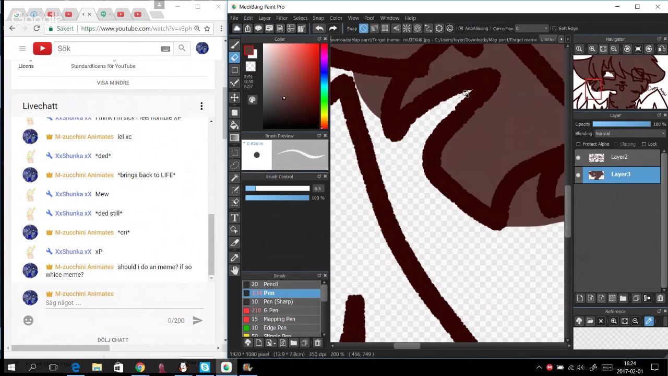Add a new layer folder
The image size is (668, 376).
(623, 298)
